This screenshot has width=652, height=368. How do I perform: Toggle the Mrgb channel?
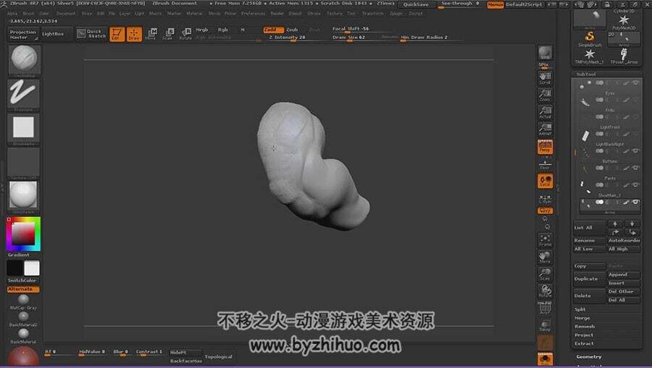tap(202, 30)
